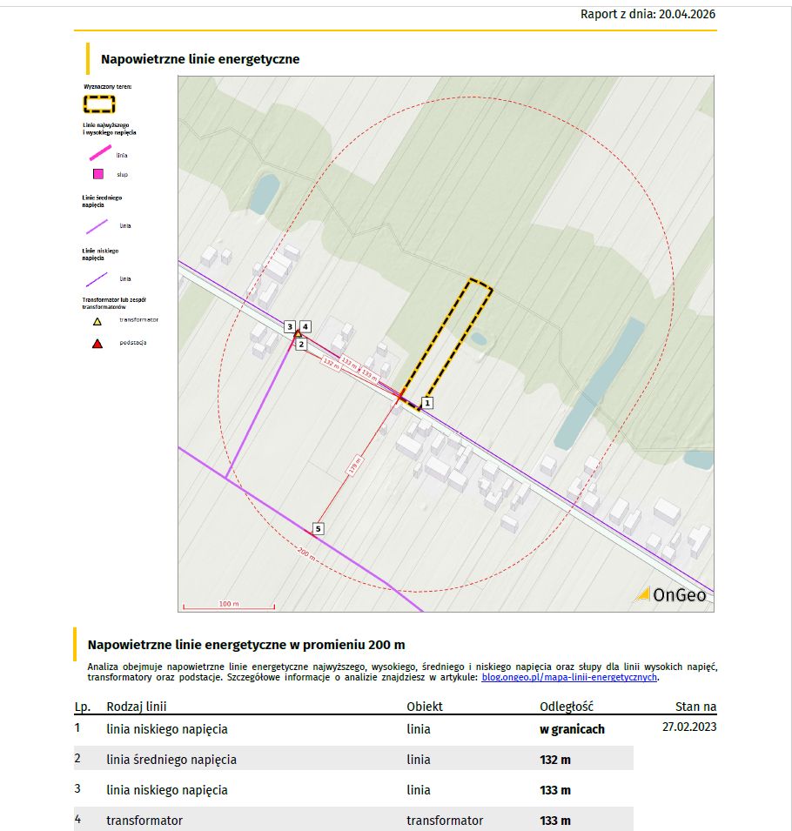
Task: Click the pink square 'słup' legend symbol
Action: tap(98, 174)
